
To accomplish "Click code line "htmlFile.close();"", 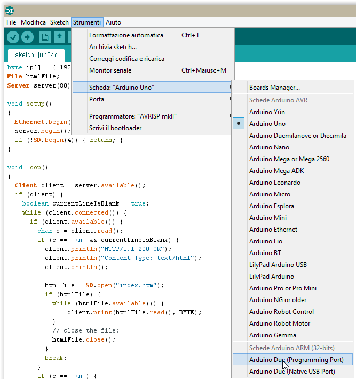I will click(x=84, y=339).
